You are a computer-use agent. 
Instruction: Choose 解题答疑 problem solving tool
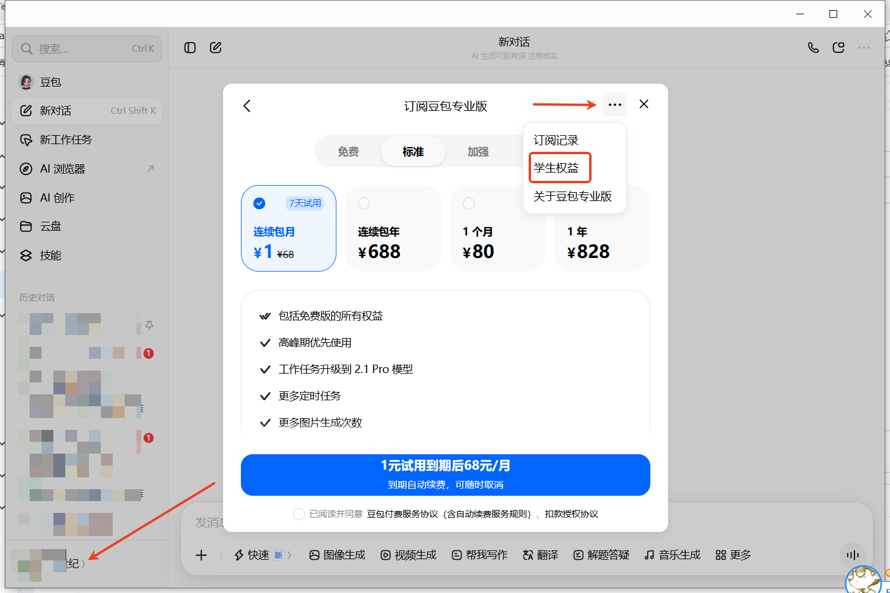click(601, 555)
